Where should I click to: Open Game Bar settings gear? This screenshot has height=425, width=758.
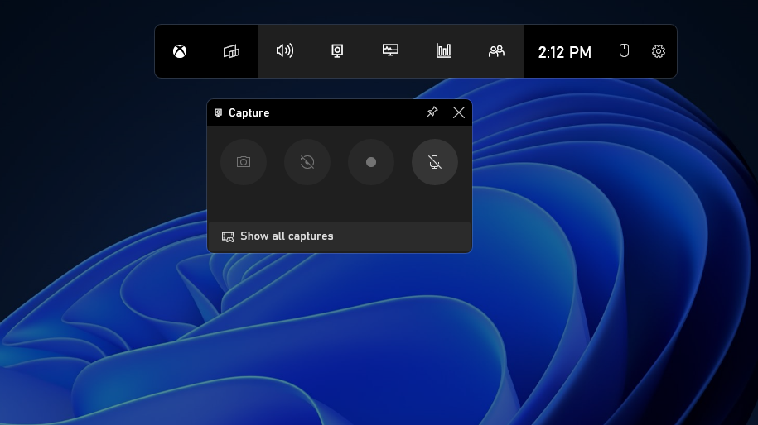[659, 51]
